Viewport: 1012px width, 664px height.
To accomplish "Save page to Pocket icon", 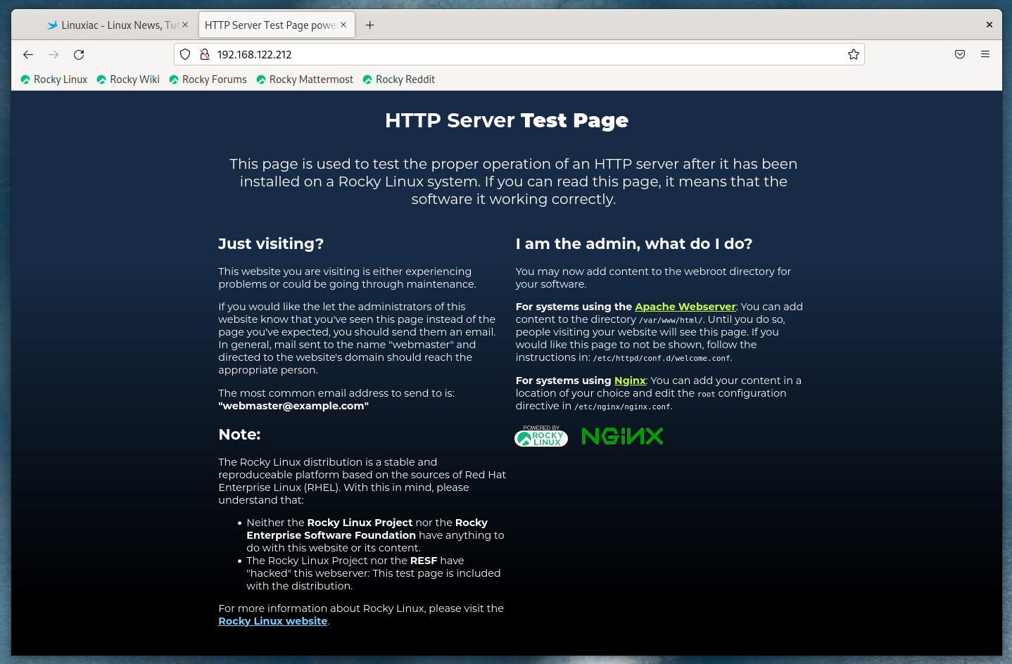I will [x=960, y=54].
